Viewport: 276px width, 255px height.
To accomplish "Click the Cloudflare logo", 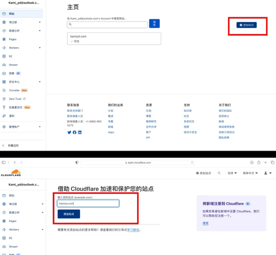I will click(x=11, y=173).
